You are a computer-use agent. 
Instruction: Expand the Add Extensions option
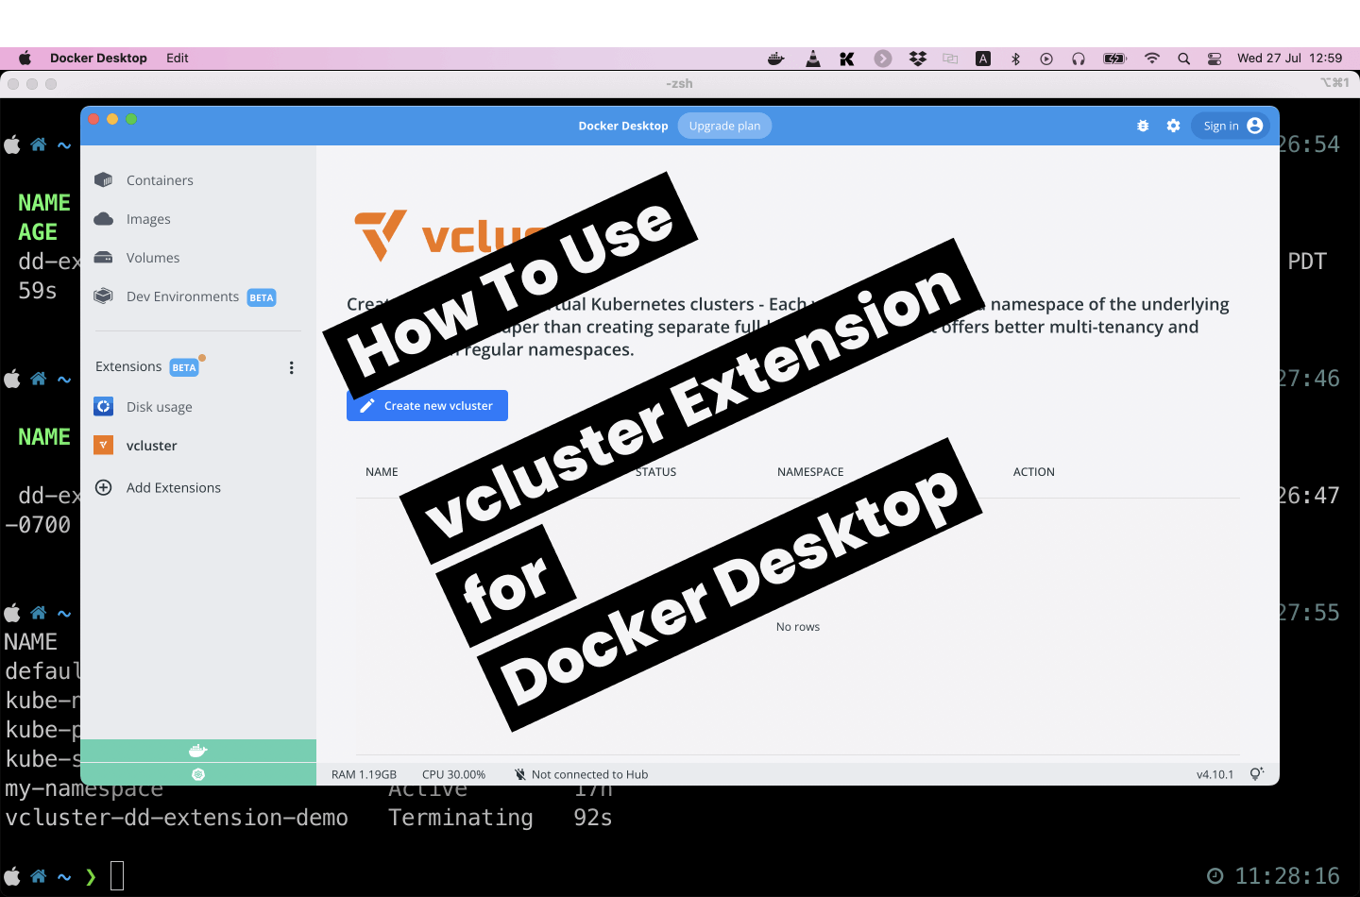(x=173, y=487)
